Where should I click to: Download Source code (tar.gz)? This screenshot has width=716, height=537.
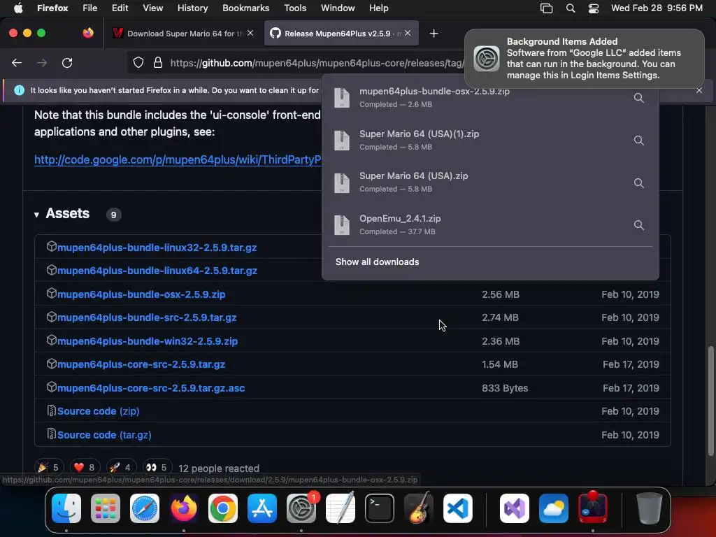click(x=104, y=435)
